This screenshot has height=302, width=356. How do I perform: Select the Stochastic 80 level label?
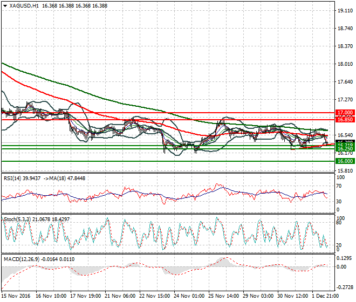[x=339, y=223]
